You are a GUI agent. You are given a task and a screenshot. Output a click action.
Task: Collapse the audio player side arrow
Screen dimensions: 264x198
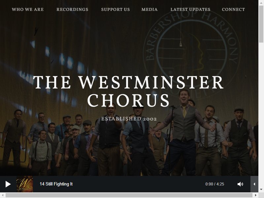coord(254,184)
